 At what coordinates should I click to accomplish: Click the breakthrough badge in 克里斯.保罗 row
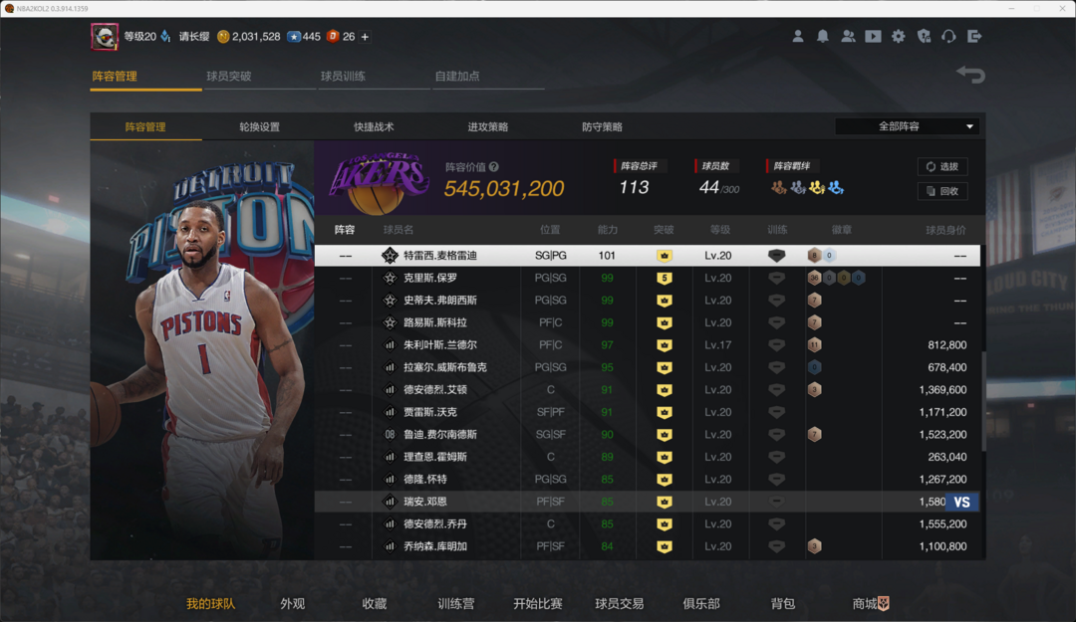click(665, 278)
